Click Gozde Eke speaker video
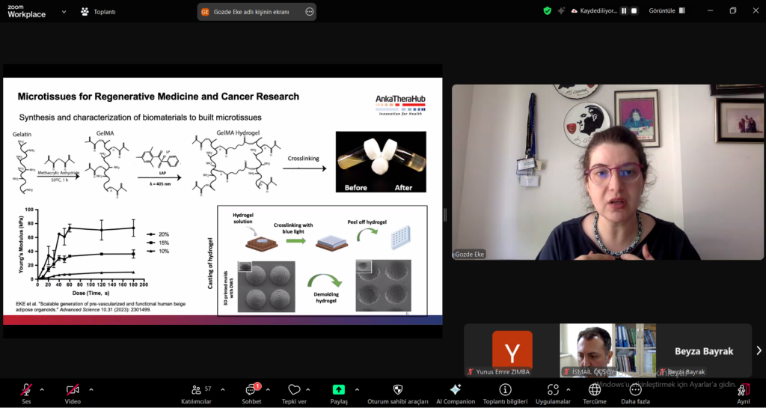 click(608, 172)
